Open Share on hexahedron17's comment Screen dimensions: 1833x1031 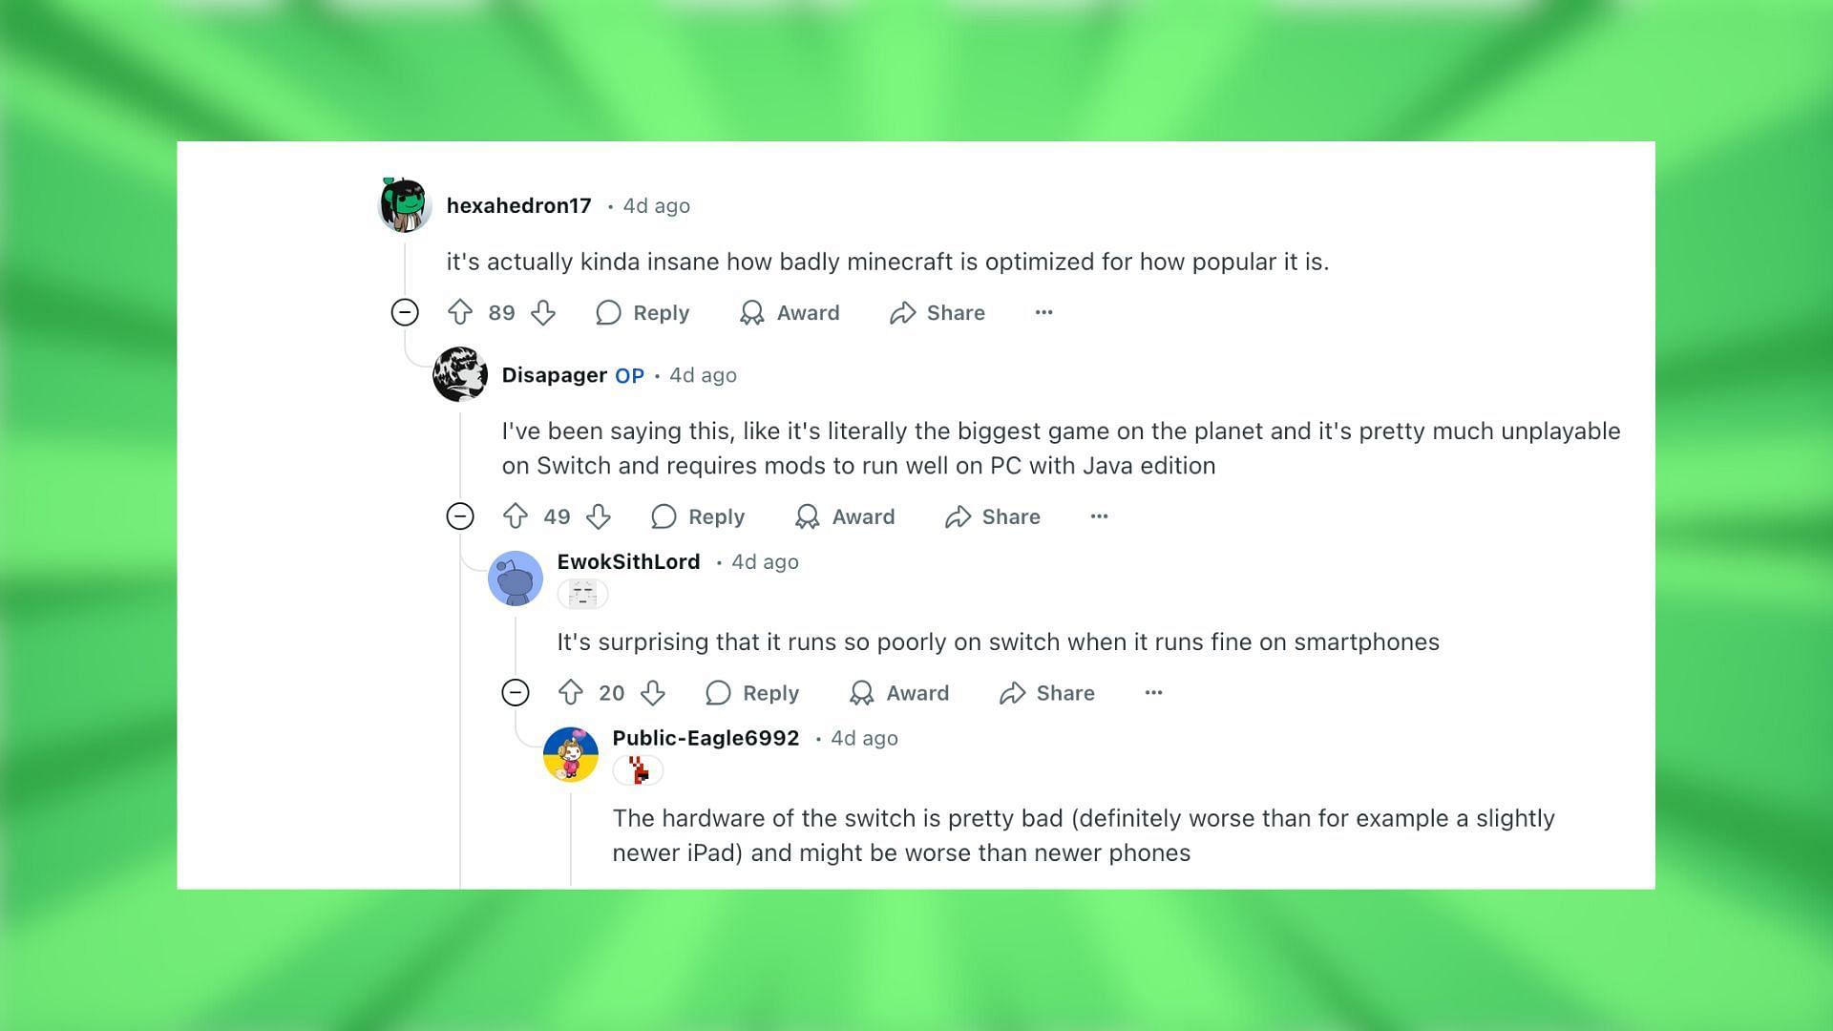click(938, 312)
